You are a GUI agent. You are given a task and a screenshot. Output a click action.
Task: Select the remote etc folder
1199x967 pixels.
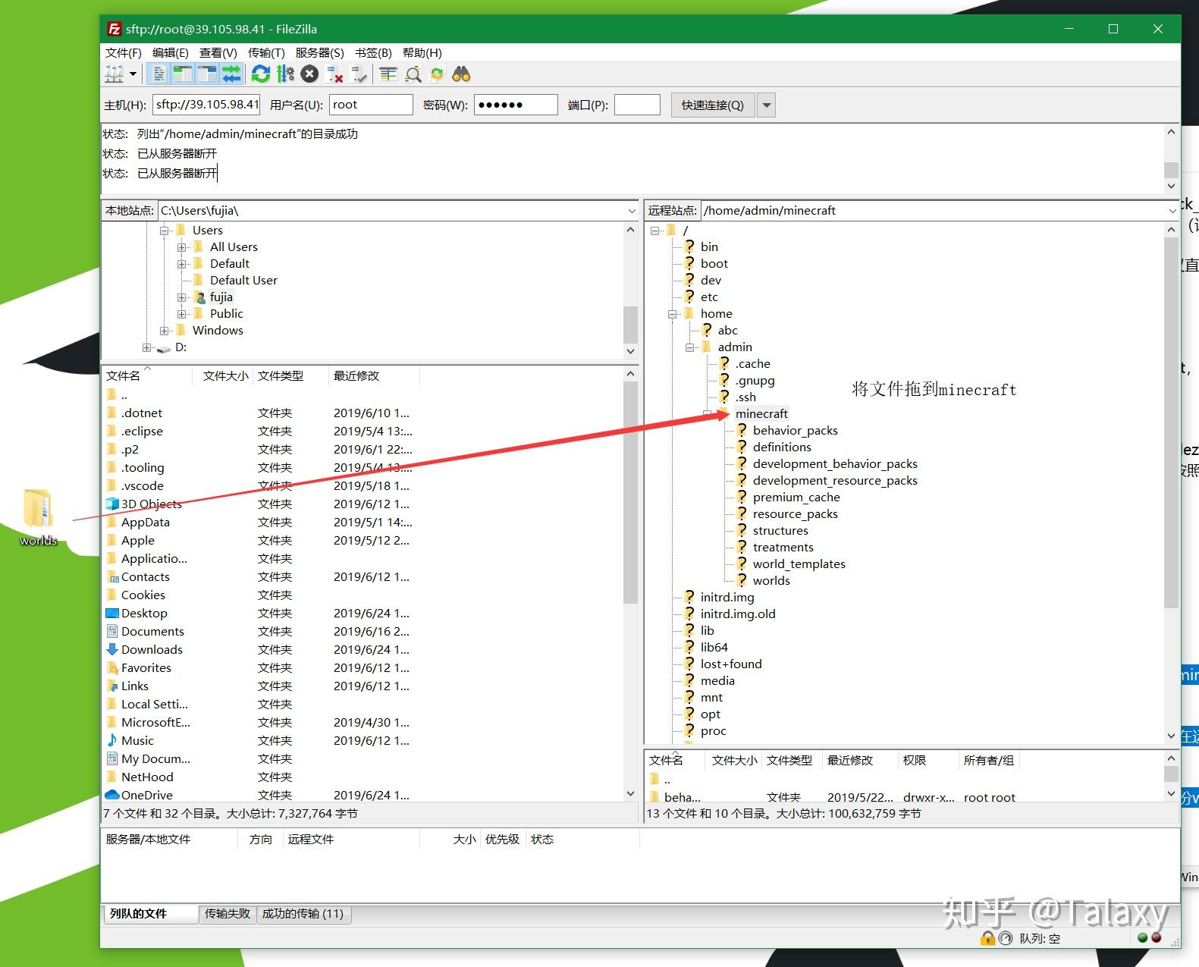709,297
